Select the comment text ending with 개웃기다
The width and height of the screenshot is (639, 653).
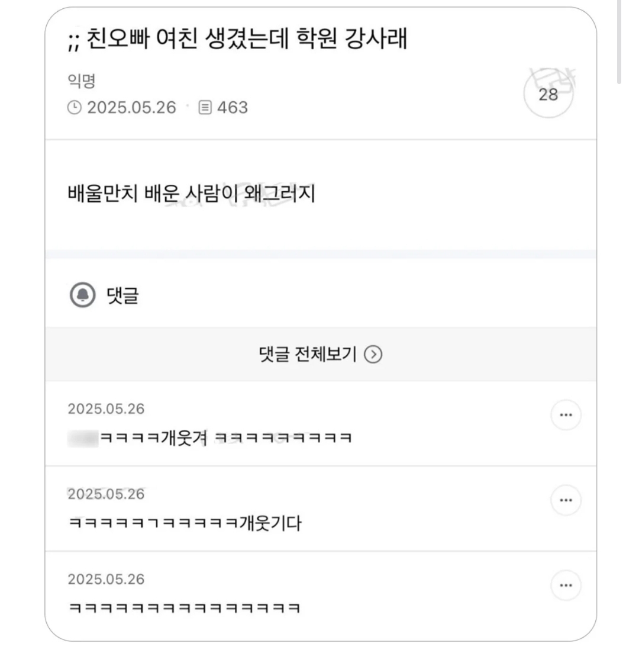coord(185,523)
